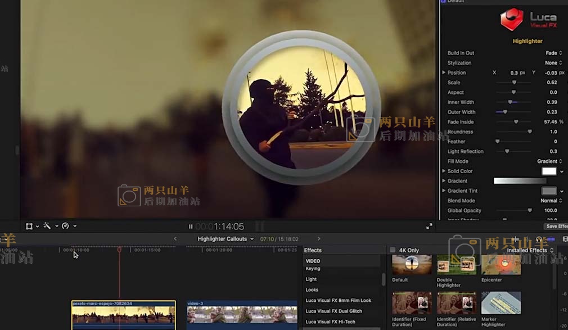Open the Installed Effects popup menu

coord(530,250)
